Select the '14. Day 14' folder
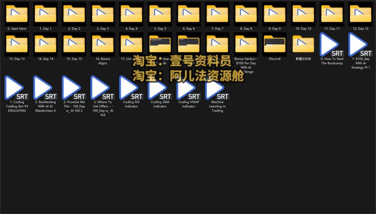Viewport: 376px width, 214px height. click(45, 44)
